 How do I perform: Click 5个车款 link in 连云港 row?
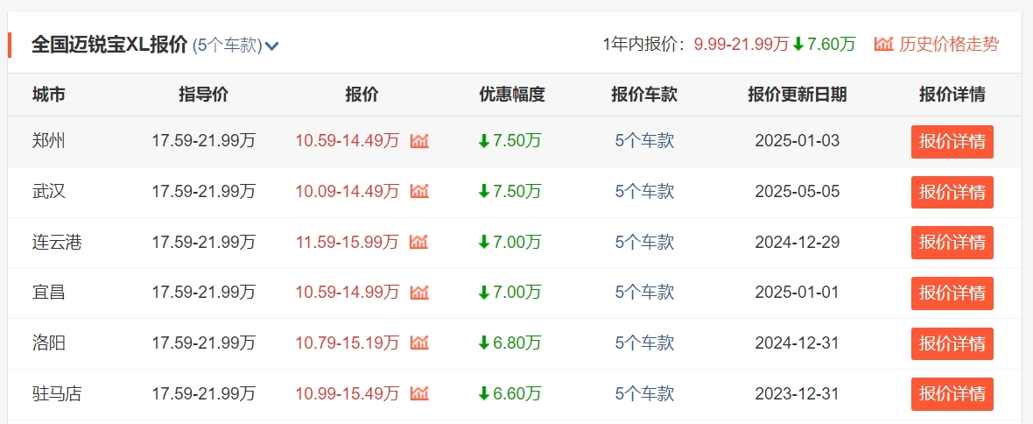click(644, 242)
